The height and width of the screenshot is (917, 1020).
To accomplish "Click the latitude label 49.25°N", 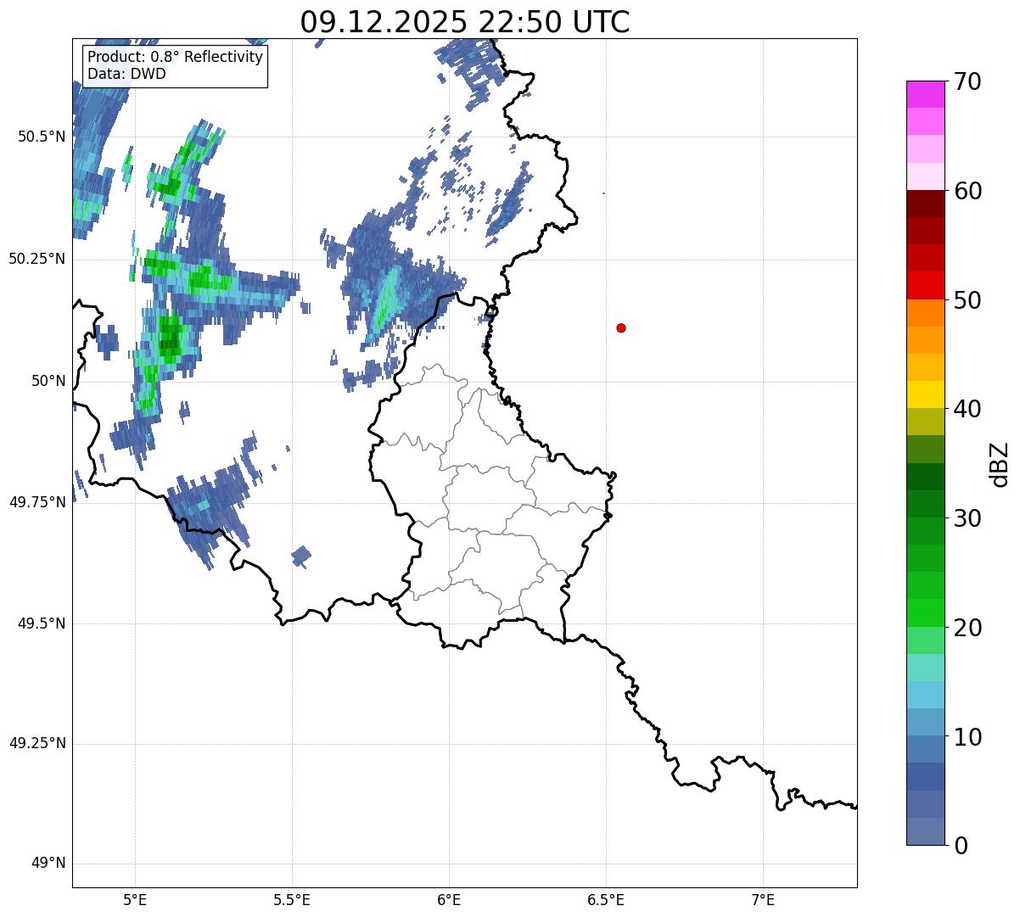I will point(36,743).
